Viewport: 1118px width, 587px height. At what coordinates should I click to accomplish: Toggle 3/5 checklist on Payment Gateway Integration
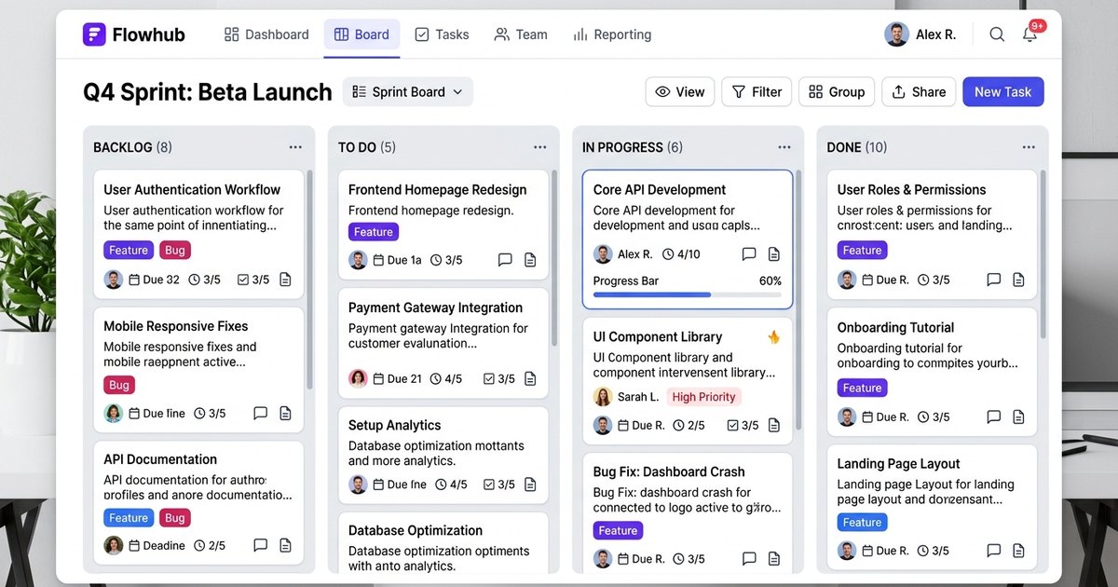(x=498, y=379)
